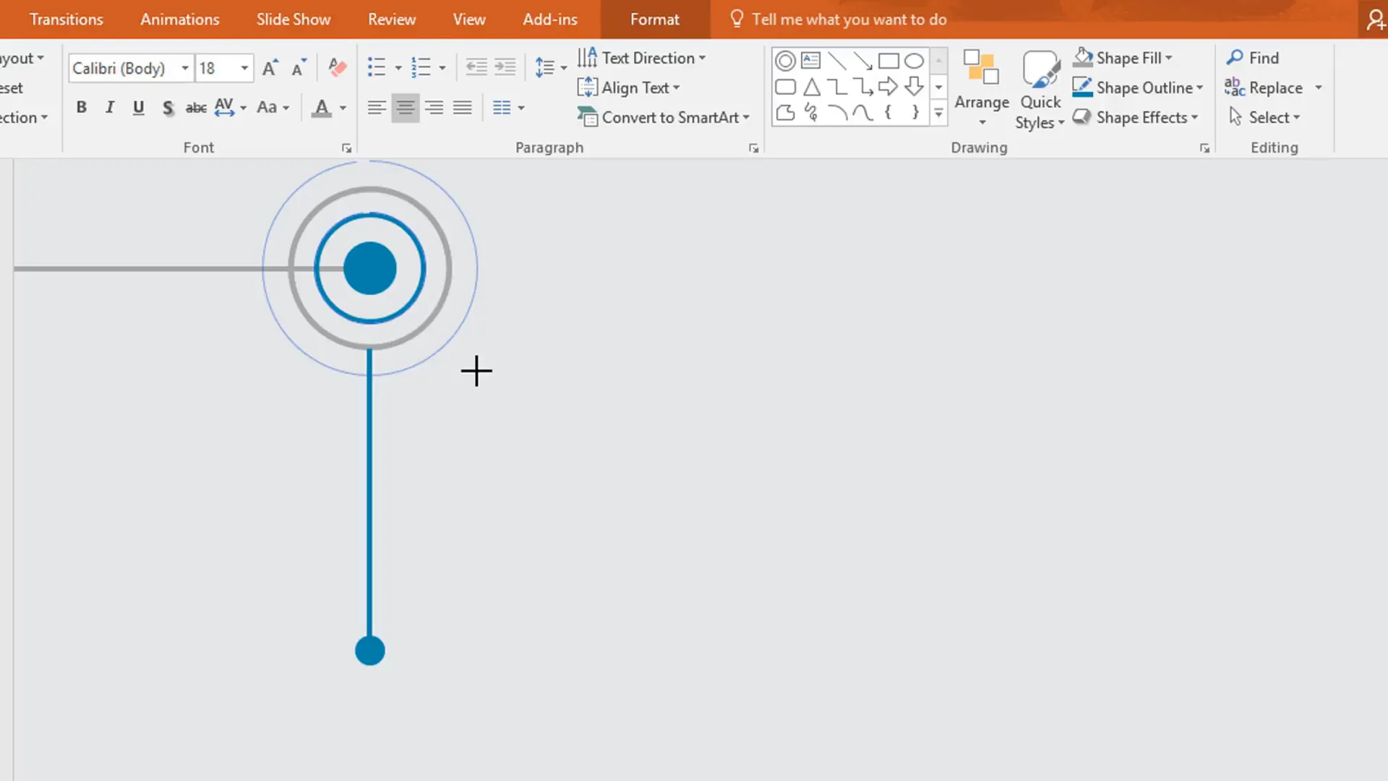Open the Font dialog launcher
The height and width of the screenshot is (781, 1388).
click(x=346, y=148)
